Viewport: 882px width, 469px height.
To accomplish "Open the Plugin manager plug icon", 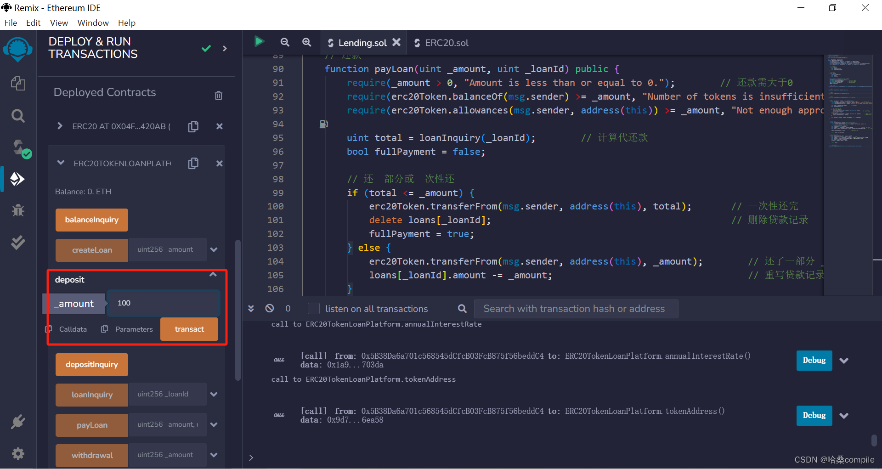I will [x=18, y=422].
